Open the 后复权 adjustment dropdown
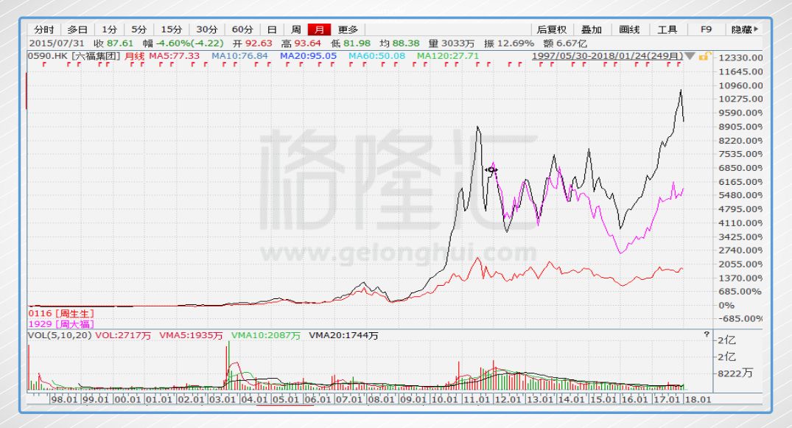792x428 pixels. 551,29
